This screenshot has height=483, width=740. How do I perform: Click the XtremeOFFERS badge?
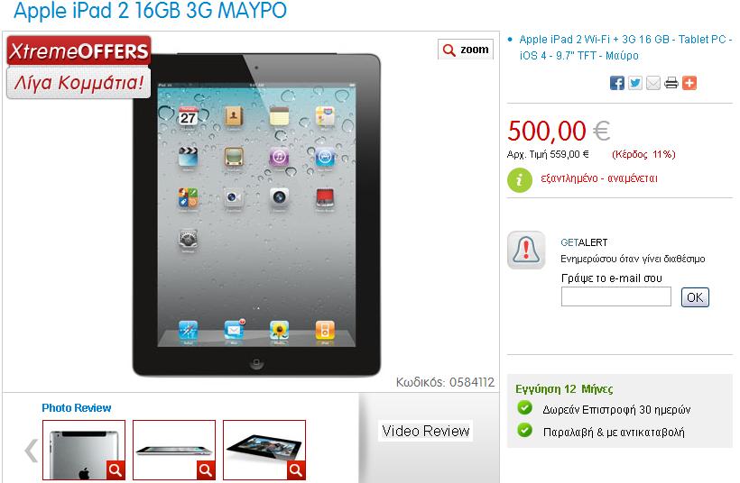tap(79, 50)
